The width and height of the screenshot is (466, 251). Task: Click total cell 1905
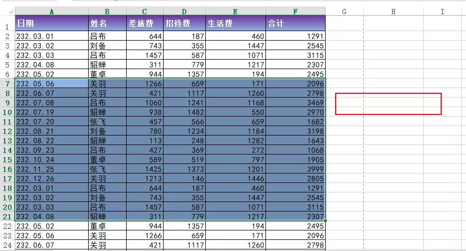pyautogui.click(x=296, y=160)
